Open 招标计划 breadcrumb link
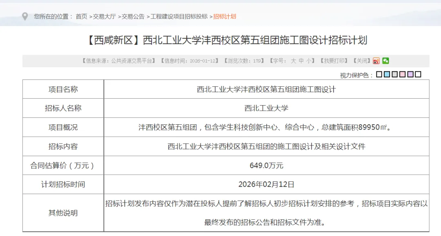Image resolution: width=441 pixels, height=236 pixels. pyautogui.click(x=225, y=17)
